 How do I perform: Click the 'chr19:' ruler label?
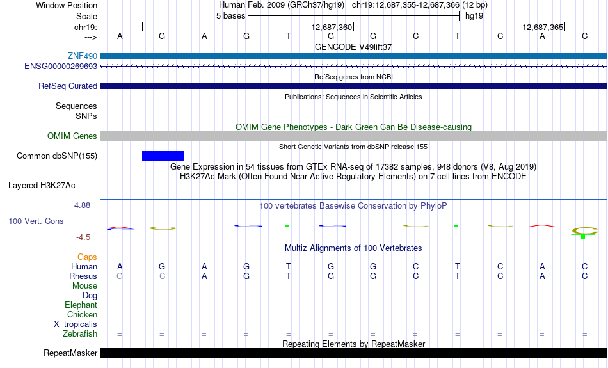point(86,27)
